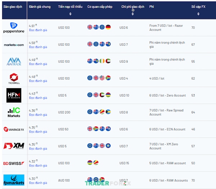216x189 pixels.
Task: Click the Seychelles flag in BDSwiss row
Action: pyautogui.click(x=96, y=163)
